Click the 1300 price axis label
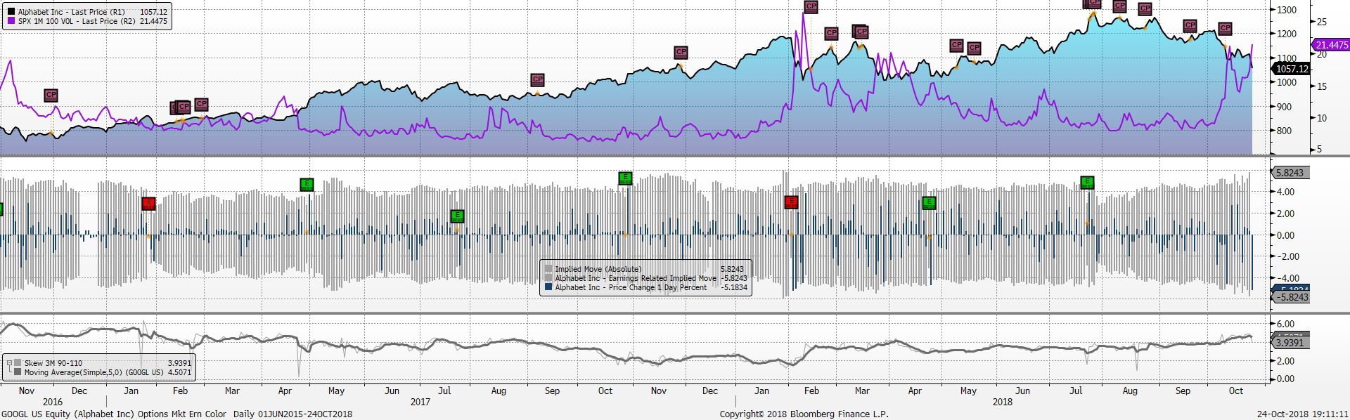Image resolution: width=1350 pixels, height=420 pixels. (x=1287, y=10)
